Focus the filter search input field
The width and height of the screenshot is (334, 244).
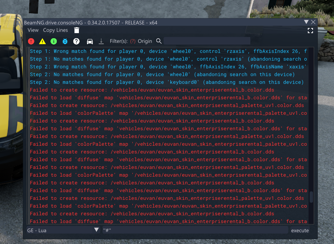[x=207, y=41]
